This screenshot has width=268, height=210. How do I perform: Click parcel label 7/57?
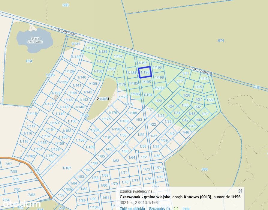tap(8, 164)
